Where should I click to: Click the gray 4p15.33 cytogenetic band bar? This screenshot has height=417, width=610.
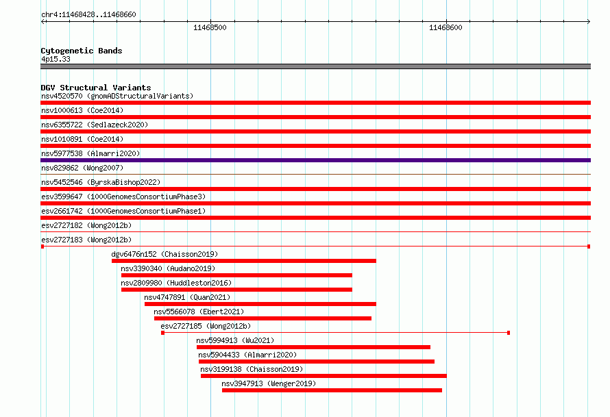tap(315, 66)
